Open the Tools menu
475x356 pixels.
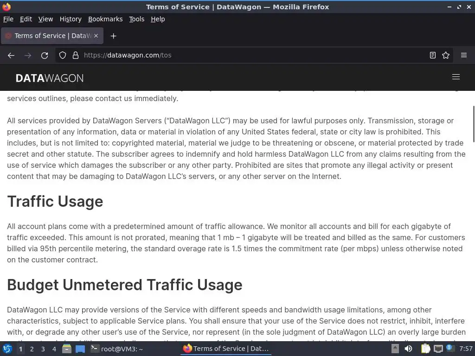point(137,19)
